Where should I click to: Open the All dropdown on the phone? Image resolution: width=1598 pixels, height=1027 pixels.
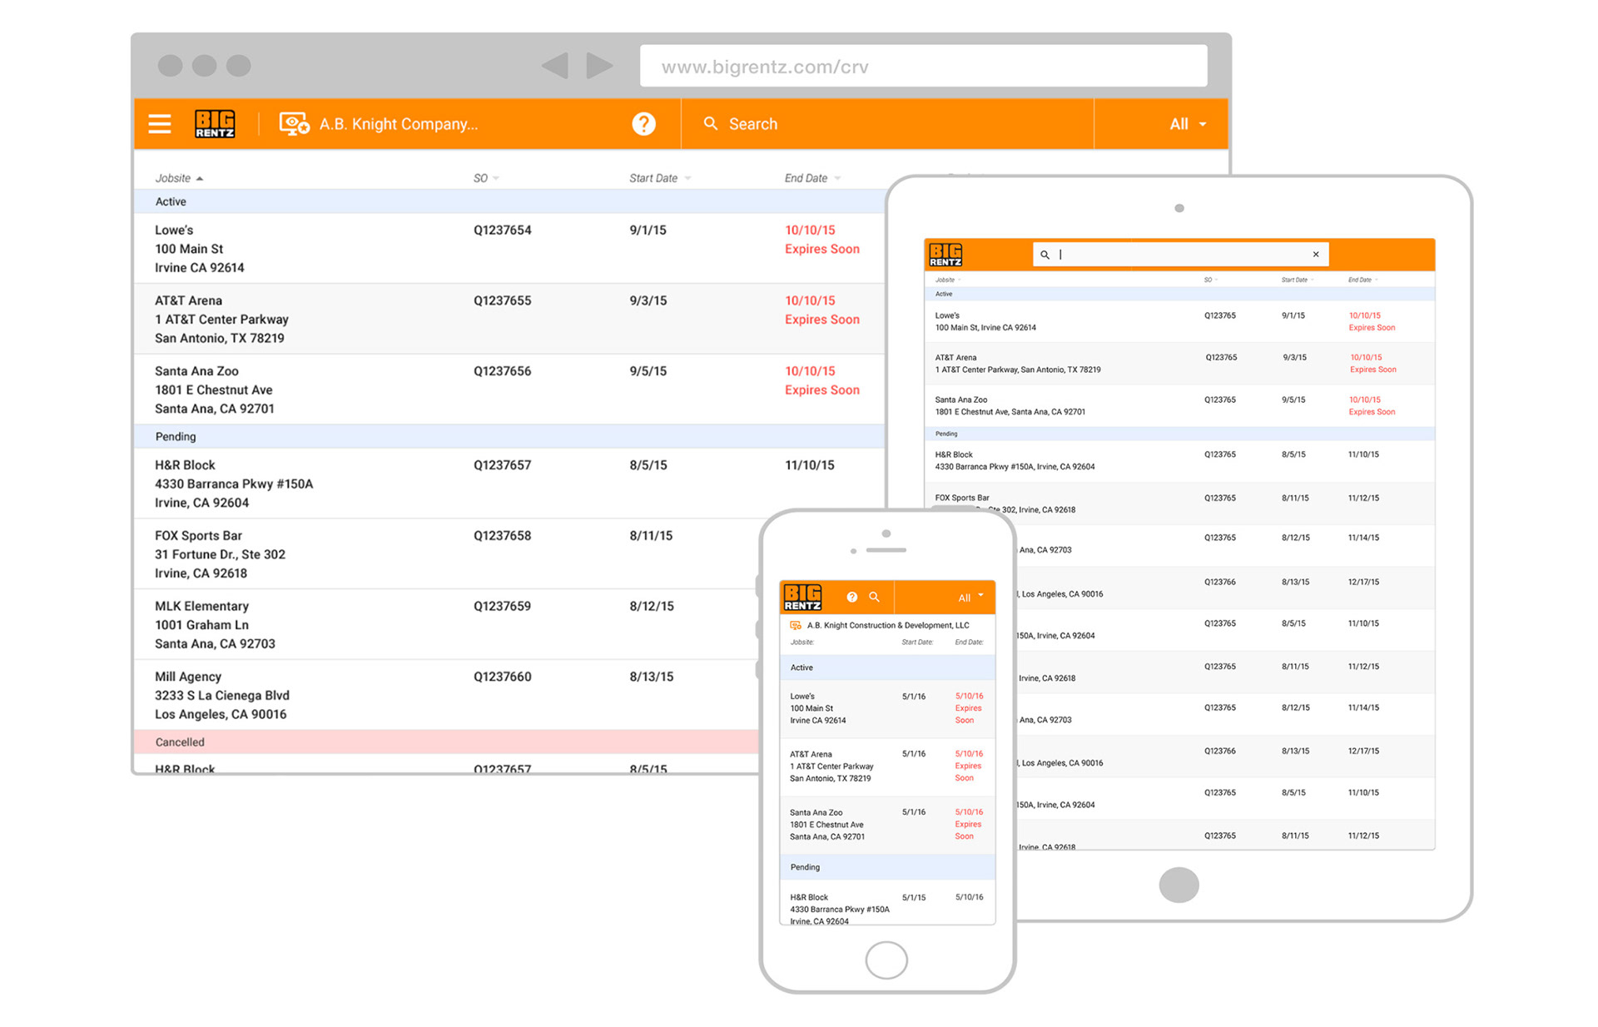click(970, 598)
